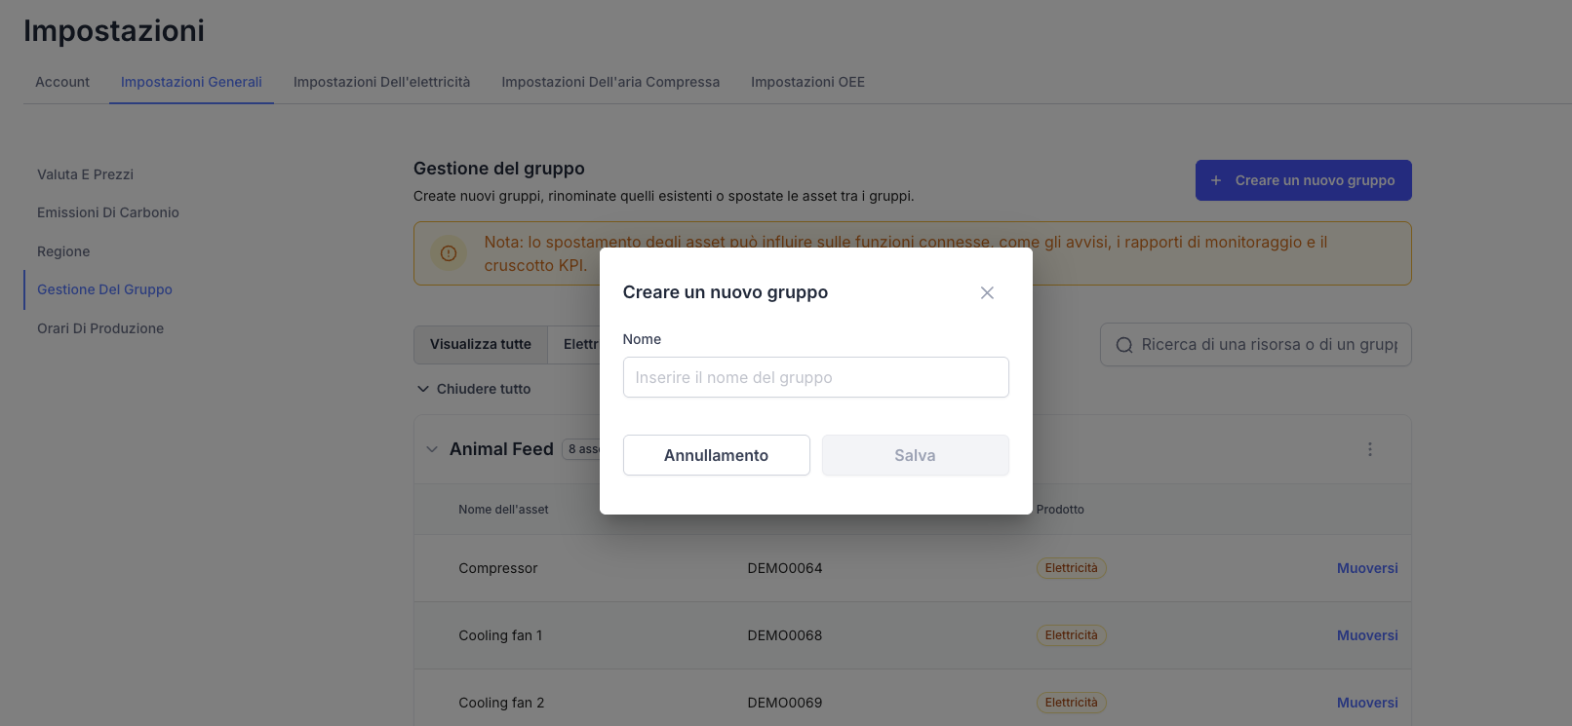Select Orari Di Produzione in sidebar
The width and height of the screenshot is (1572, 726).
(100, 328)
